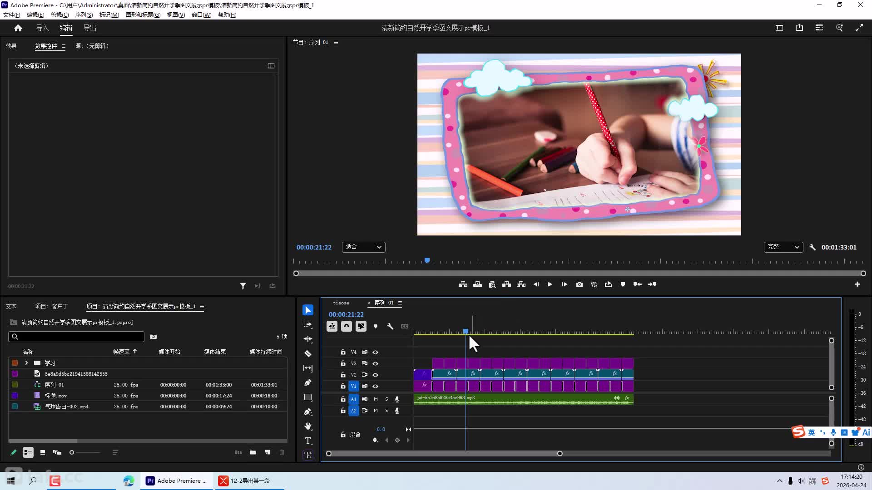Select the Track Select Forward tool
The height and width of the screenshot is (490, 872).
(x=308, y=324)
